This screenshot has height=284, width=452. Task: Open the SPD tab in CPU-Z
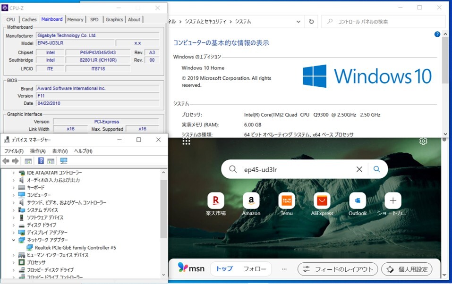coord(94,20)
